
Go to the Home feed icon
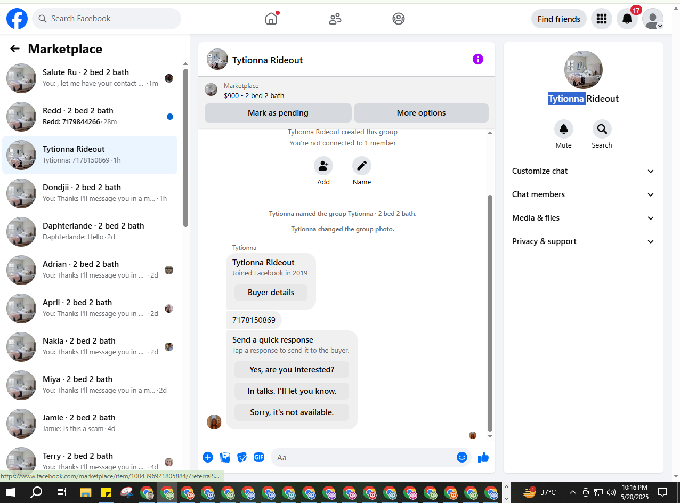[x=271, y=19]
